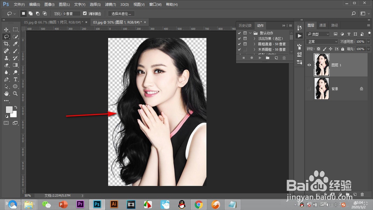Select the Hand tool
373x210 pixels.
click(6, 93)
